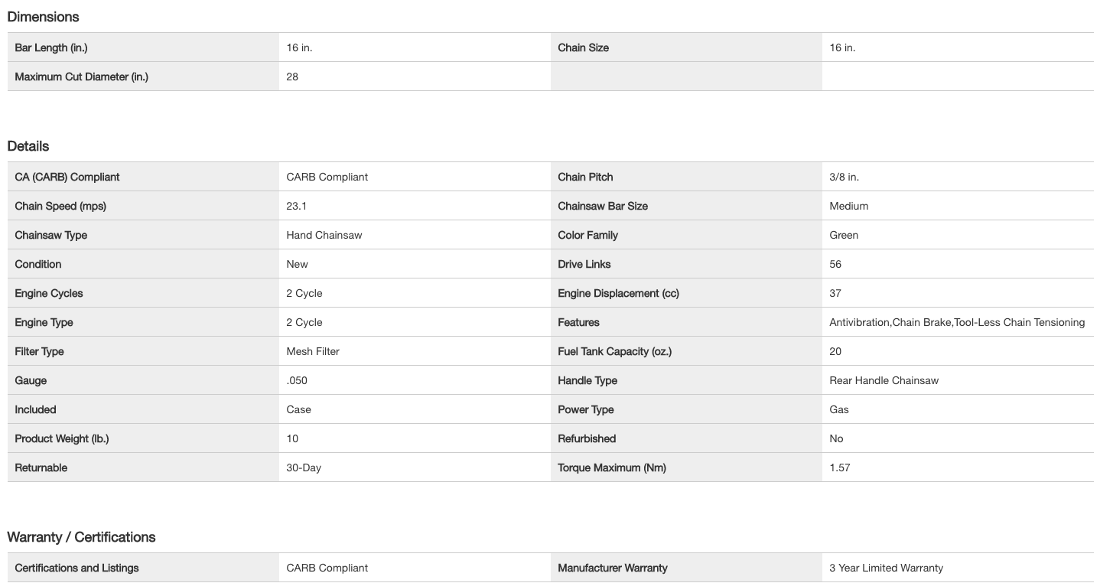Click the Maximum Cut Diameter value 28
1100x583 pixels.
(x=292, y=77)
